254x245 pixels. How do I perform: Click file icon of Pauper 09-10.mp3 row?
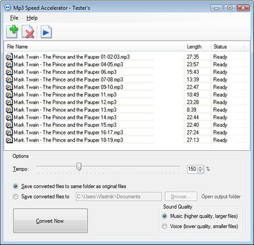coord(9,87)
